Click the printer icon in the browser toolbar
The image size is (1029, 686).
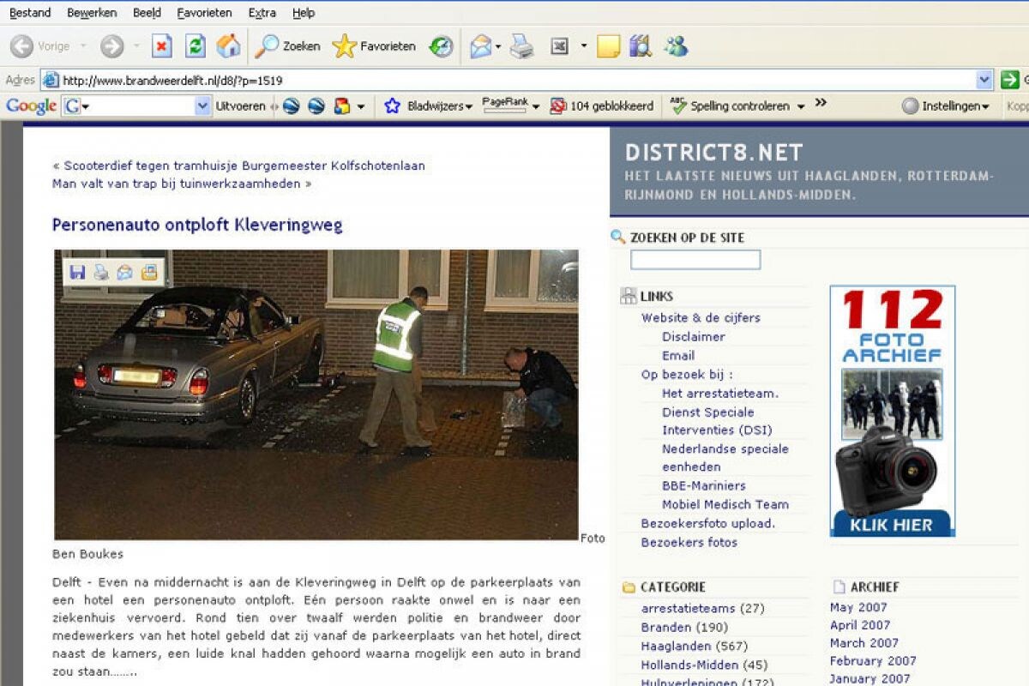(521, 46)
